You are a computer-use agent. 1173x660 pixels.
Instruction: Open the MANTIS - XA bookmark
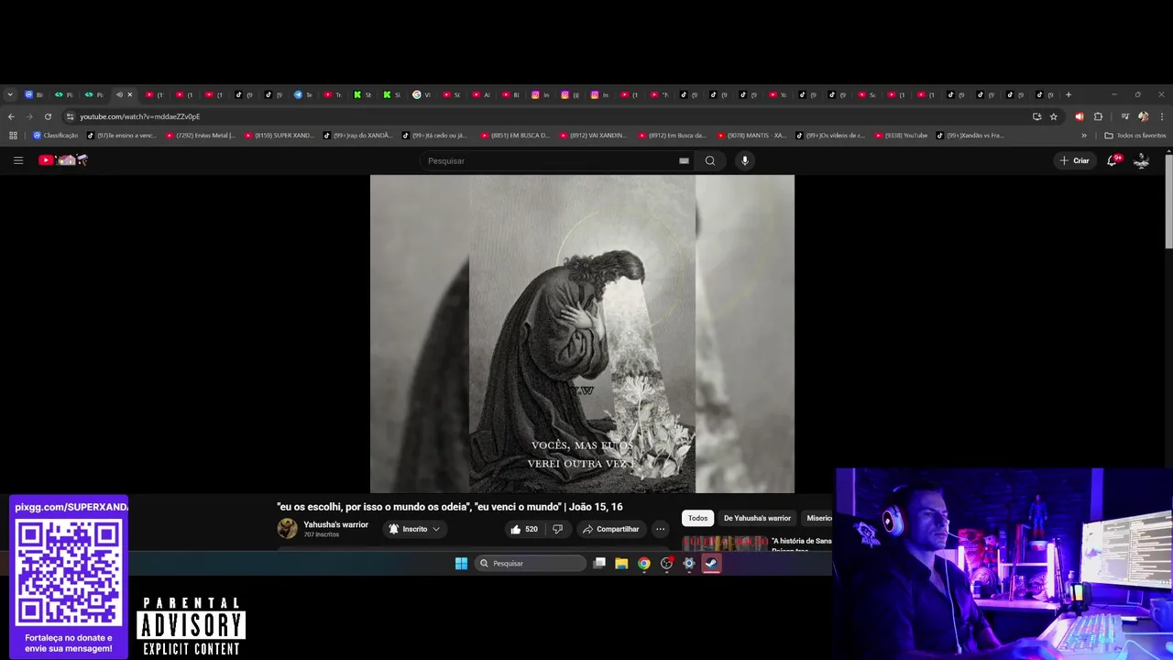pos(751,136)
